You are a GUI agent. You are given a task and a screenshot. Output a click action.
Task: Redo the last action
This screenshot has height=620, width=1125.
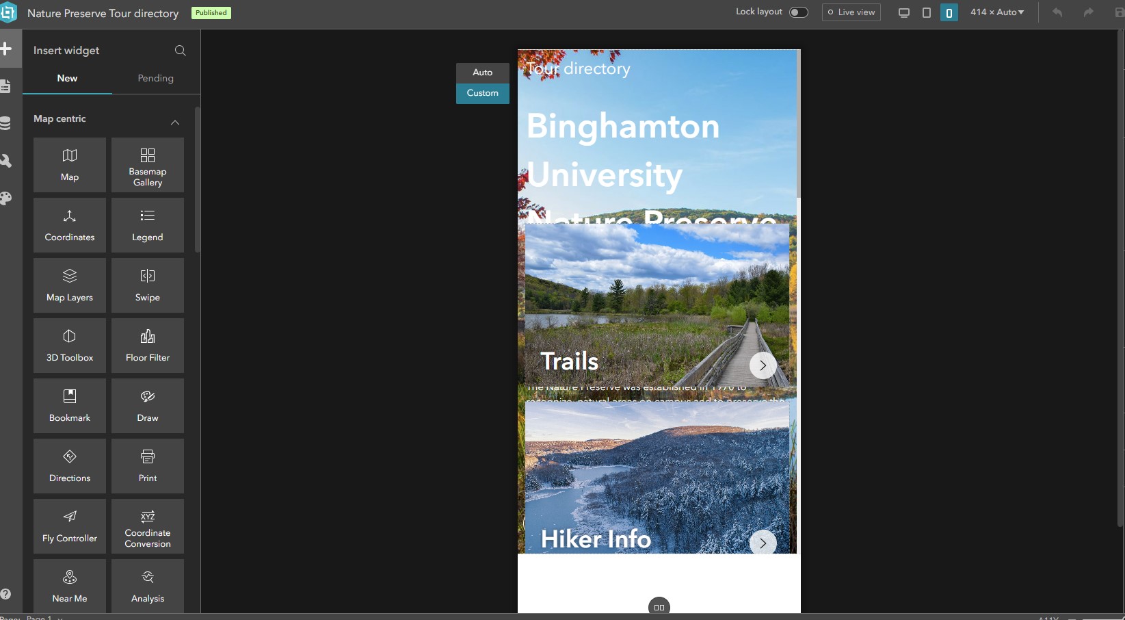pyautogui.click(x=1088, y=12)
